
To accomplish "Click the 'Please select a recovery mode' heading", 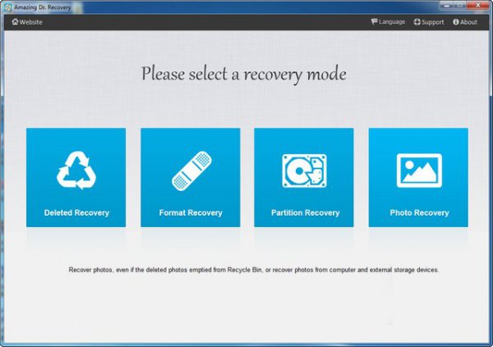I will tap(244, 75).
